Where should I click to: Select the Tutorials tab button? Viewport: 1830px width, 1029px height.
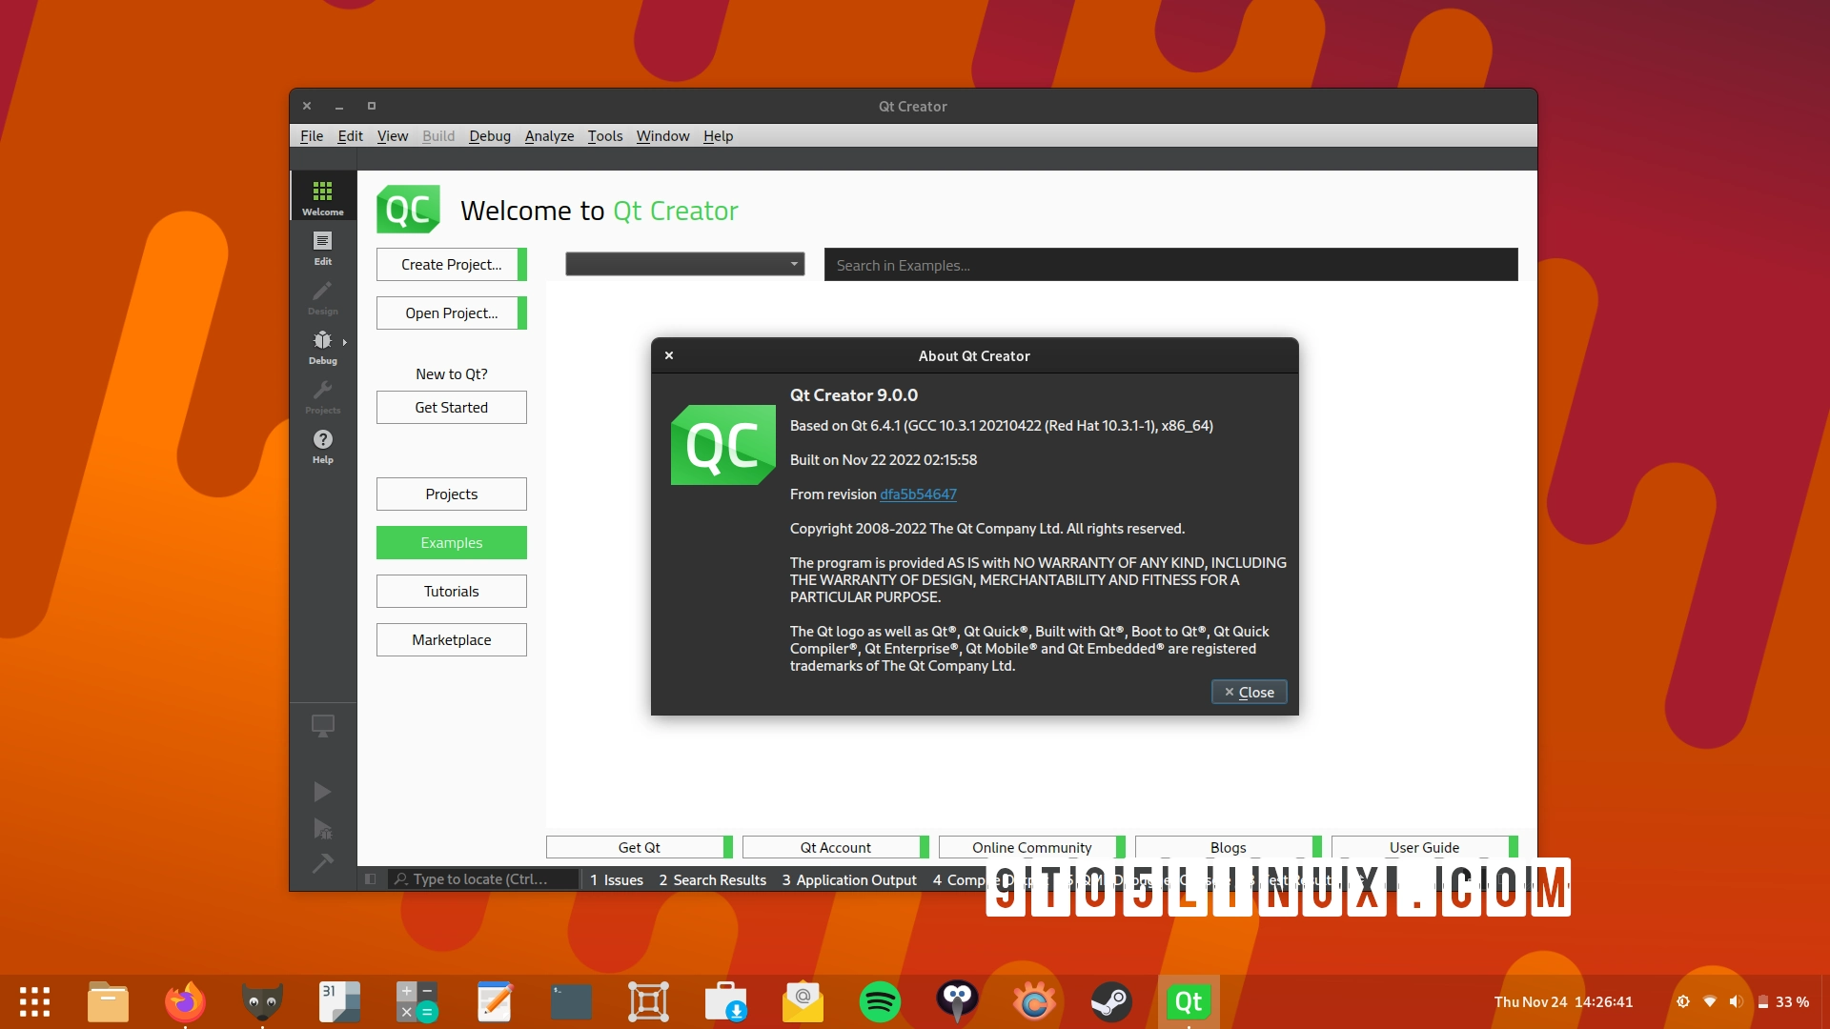pyautogui.click(x=451, y=591)
